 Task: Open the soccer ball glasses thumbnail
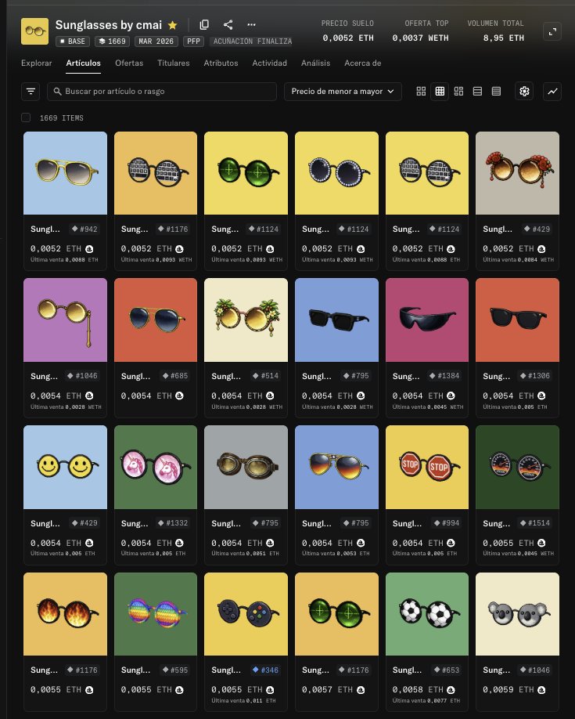427,614
